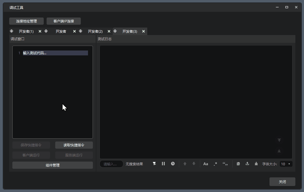Close the 开发者(3) tab
The width and height of the screenshot is (304, 192).
pos(144,31)
